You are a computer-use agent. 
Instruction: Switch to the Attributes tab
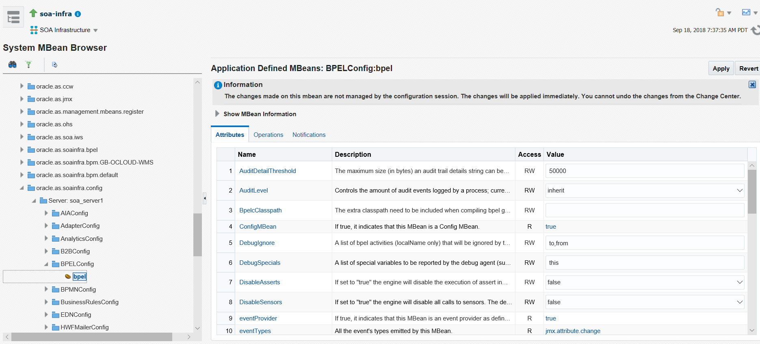(x=230, y=134)
